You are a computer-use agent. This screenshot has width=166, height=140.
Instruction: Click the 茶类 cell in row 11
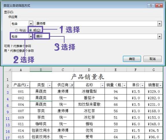pos(41,117)
